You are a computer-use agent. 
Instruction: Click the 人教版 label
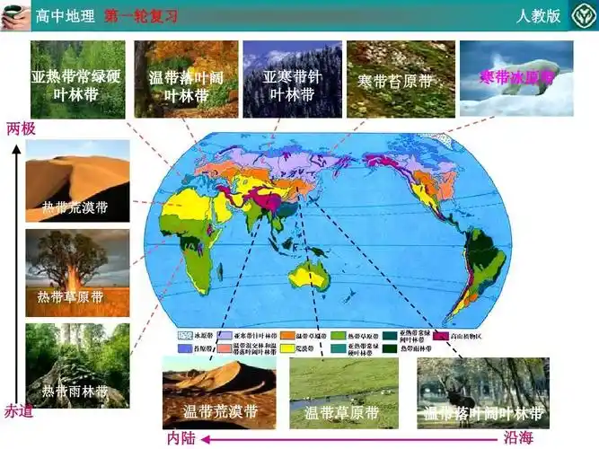tap(538, 16)
